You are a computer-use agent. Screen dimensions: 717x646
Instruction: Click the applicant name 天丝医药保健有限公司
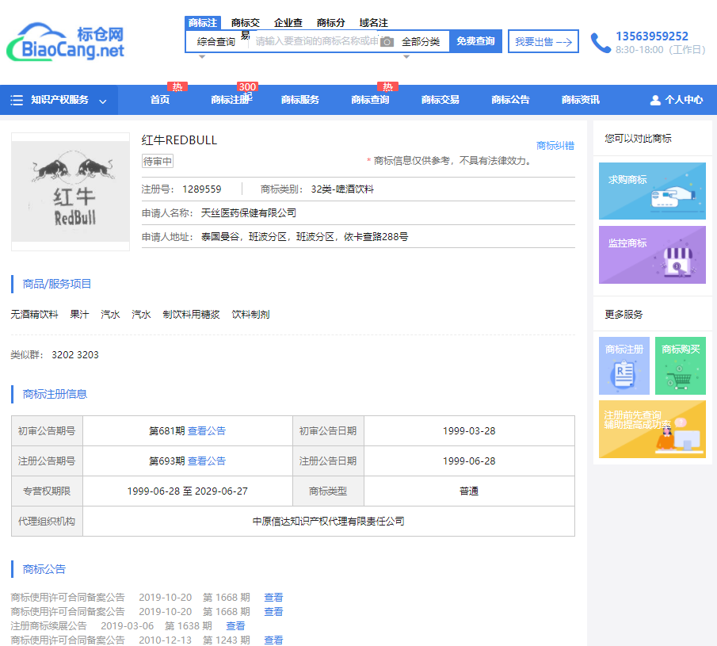point(249,213)
